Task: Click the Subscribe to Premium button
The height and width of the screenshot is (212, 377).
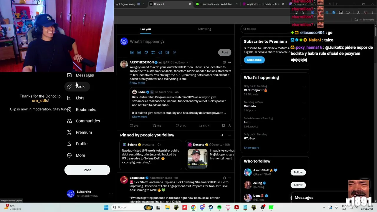Action: [254, 60]
